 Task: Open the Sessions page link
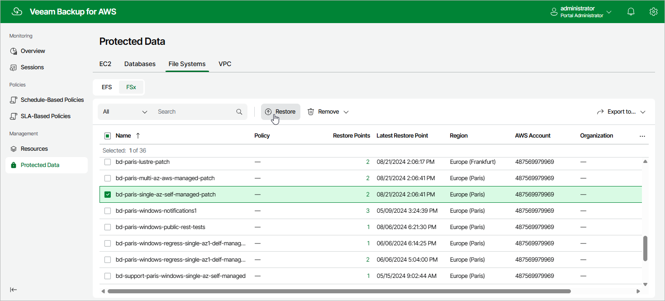(32, 67)
